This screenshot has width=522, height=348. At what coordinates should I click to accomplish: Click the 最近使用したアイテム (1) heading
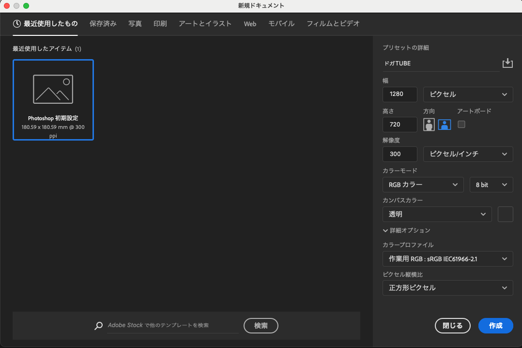47,48
